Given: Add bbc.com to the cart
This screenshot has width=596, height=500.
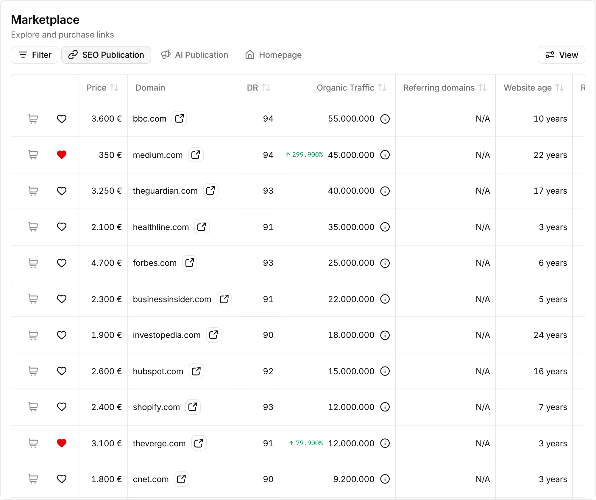Looking at the screenshot, I should click(33, 119).
